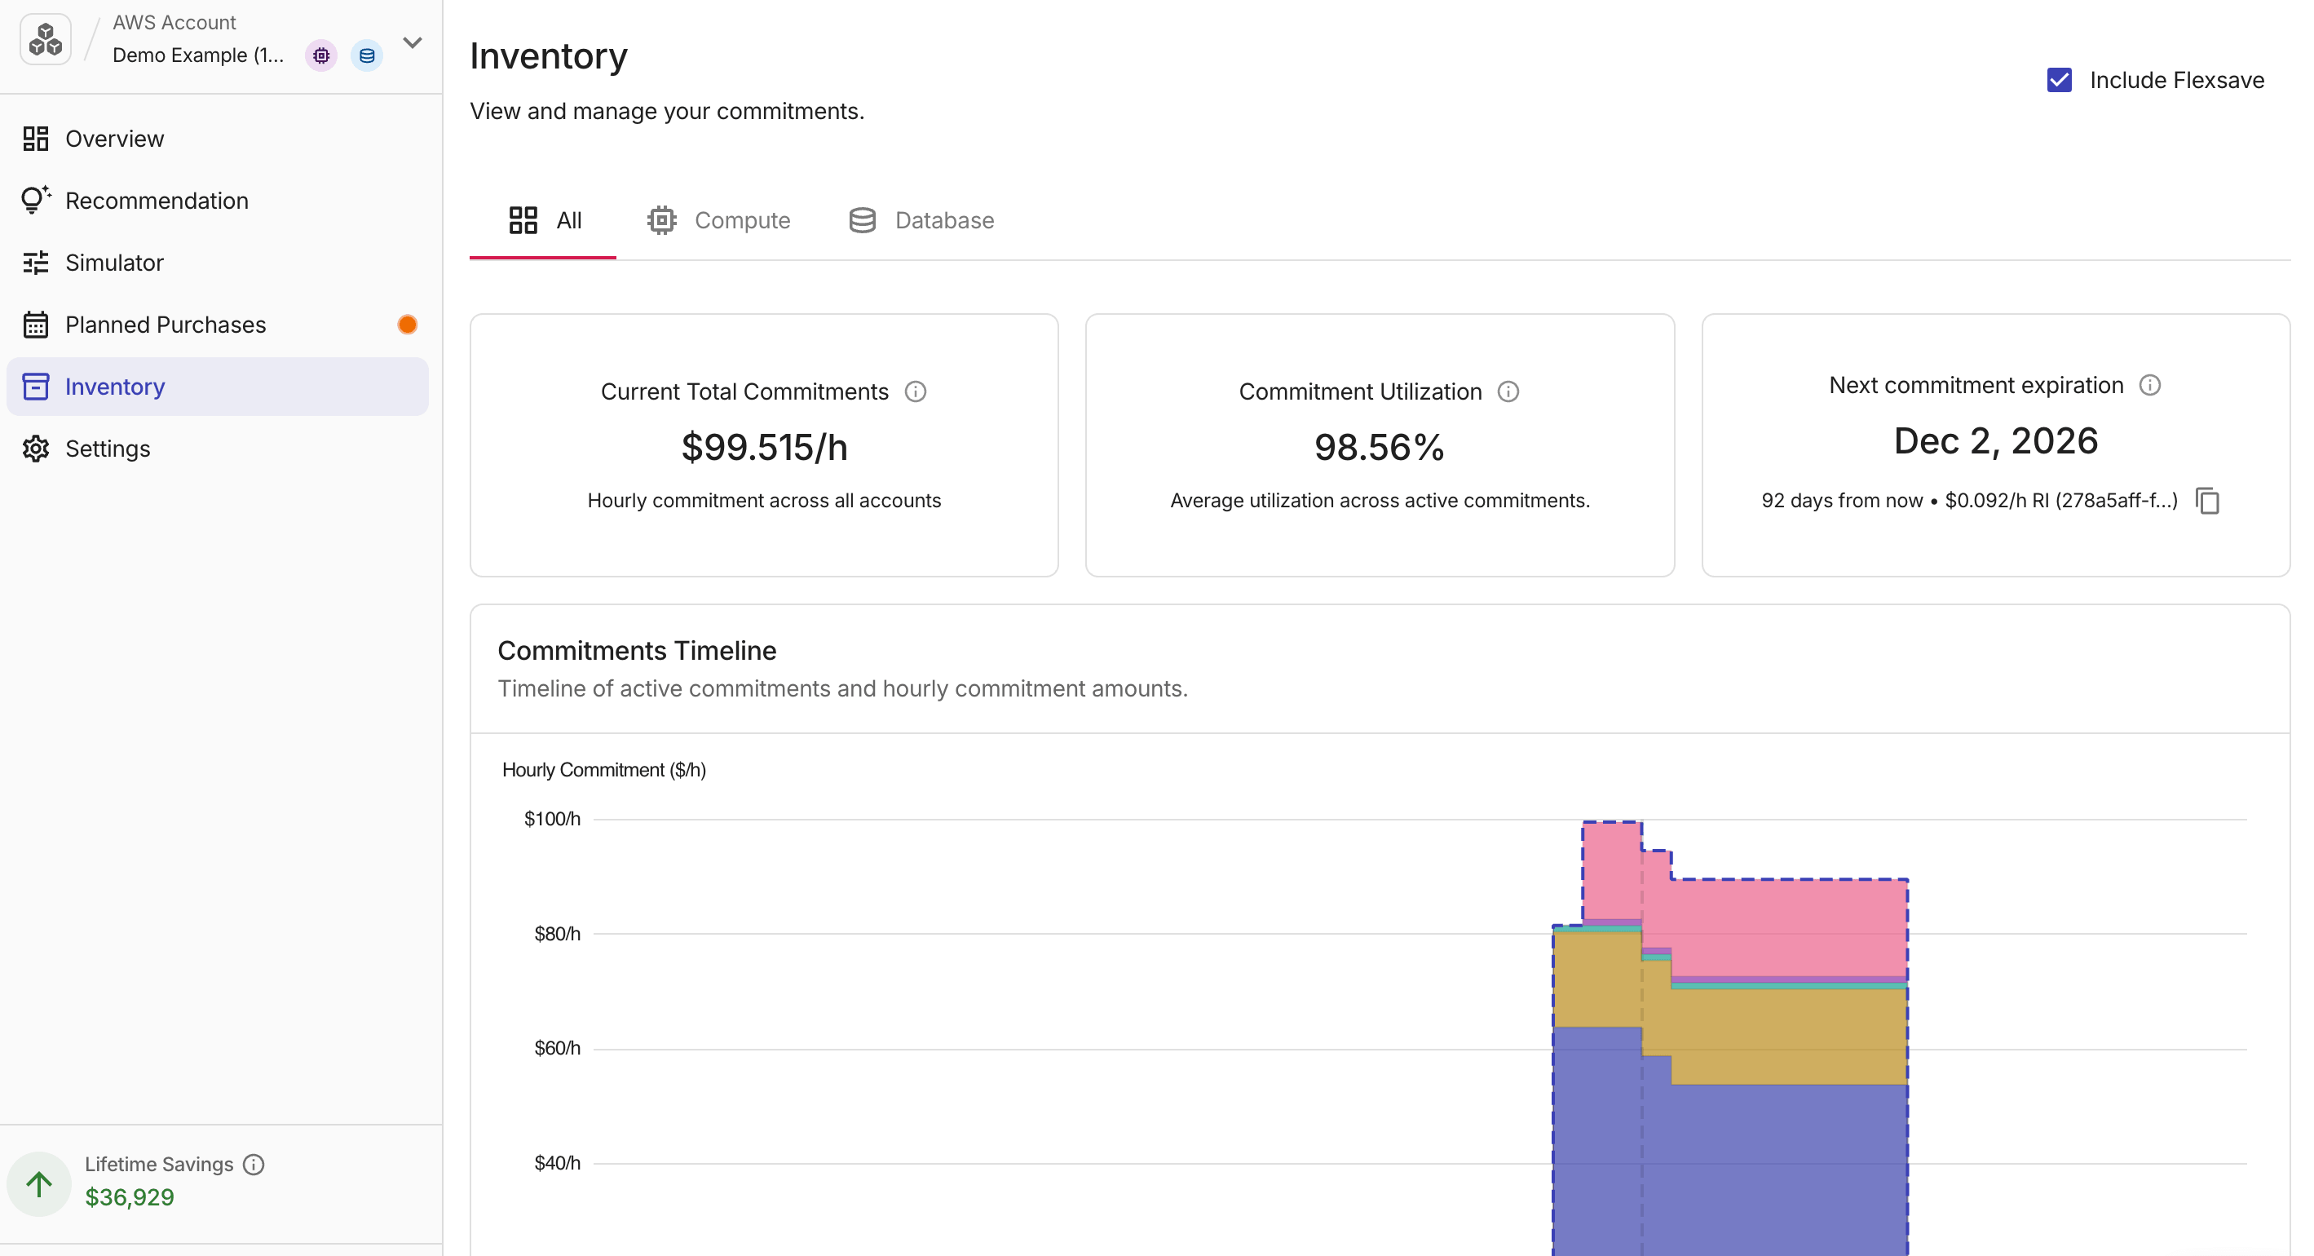The height and width of the screenshot is (1256, 2314).
Task: Open the Simulator page
Action: coord(218,263)
